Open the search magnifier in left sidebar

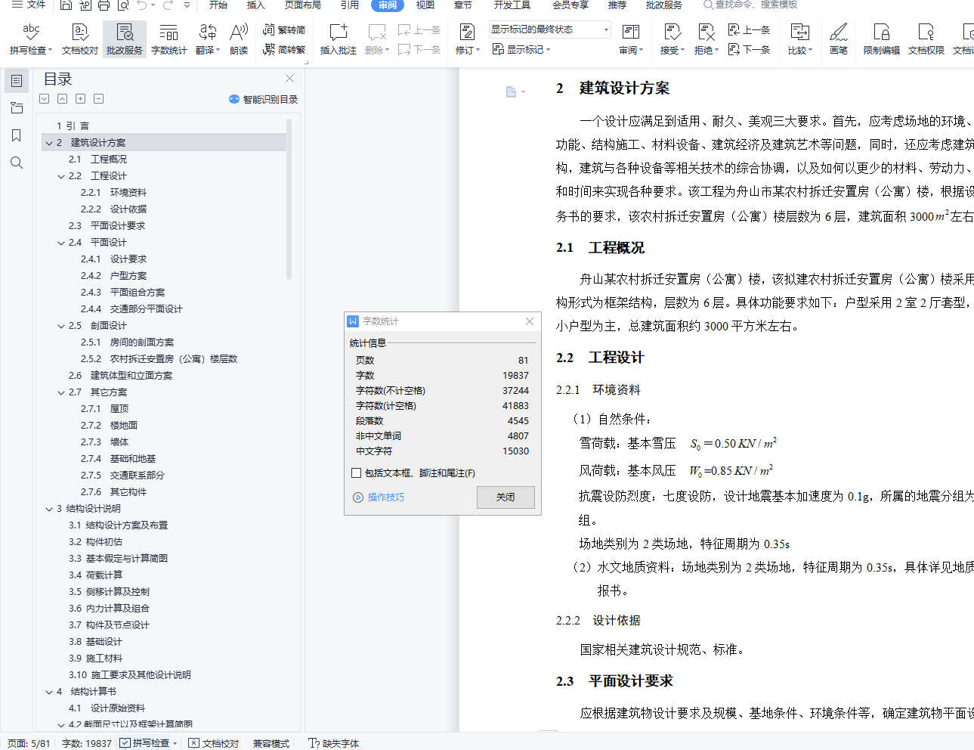tap(17, 163)
